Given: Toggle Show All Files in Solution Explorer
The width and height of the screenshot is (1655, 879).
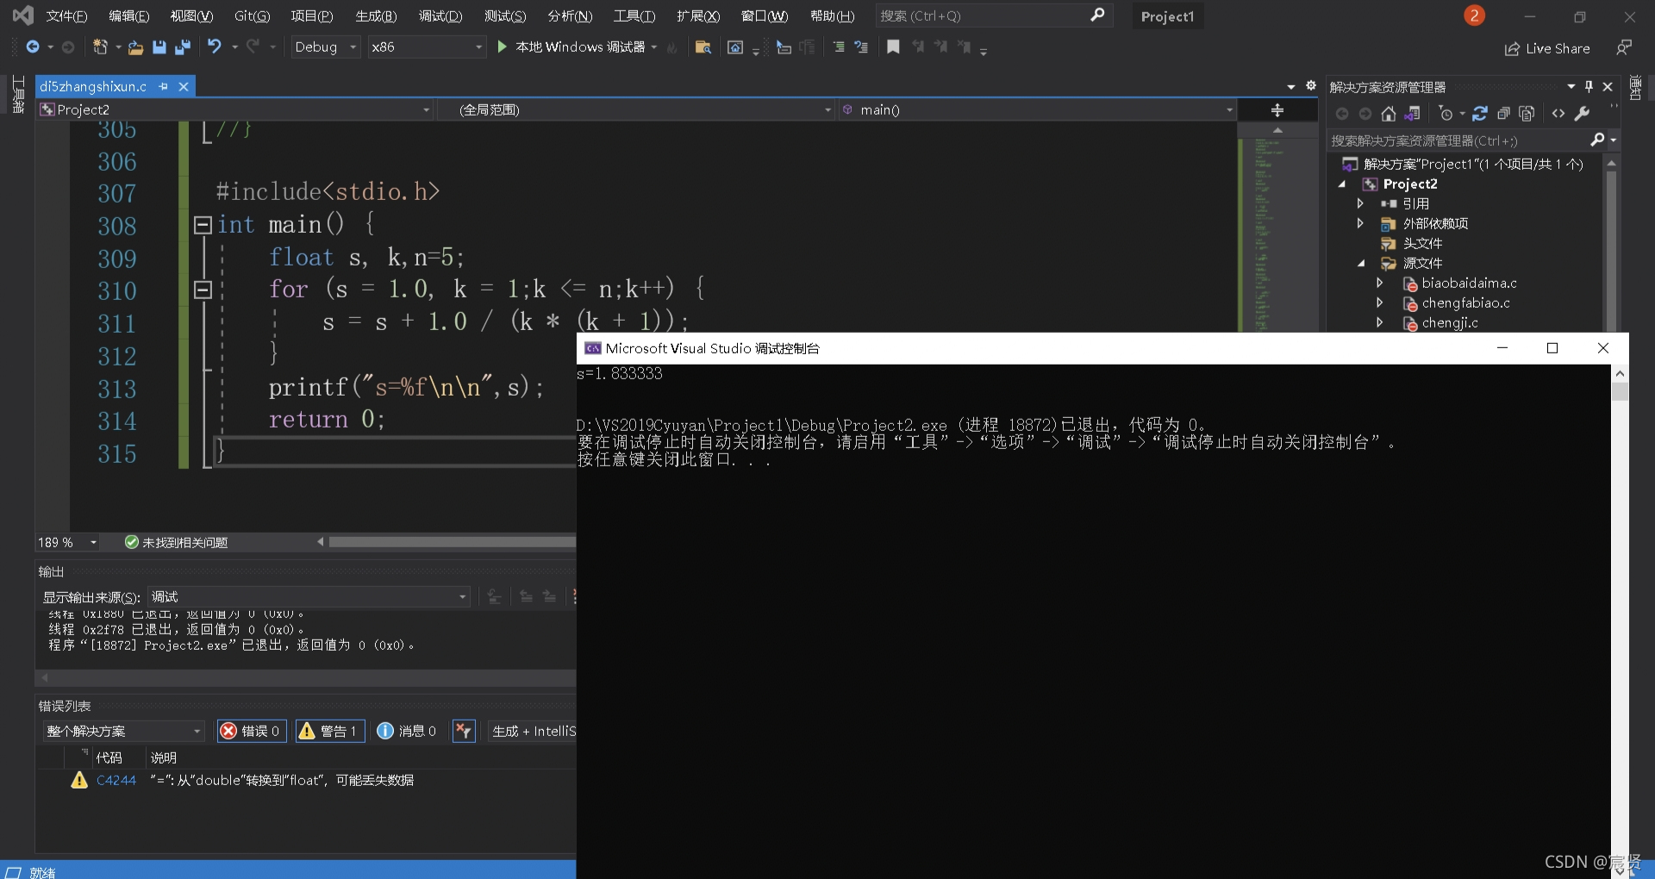Looking at the screenshot, I should pyautogui.click(x=1527, y=114).
